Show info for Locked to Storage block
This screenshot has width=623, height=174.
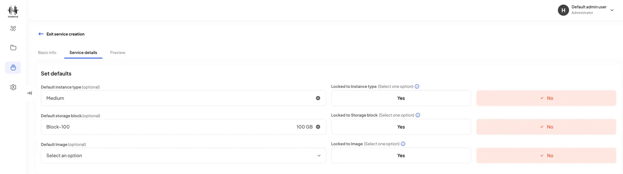tap(418, 115)
